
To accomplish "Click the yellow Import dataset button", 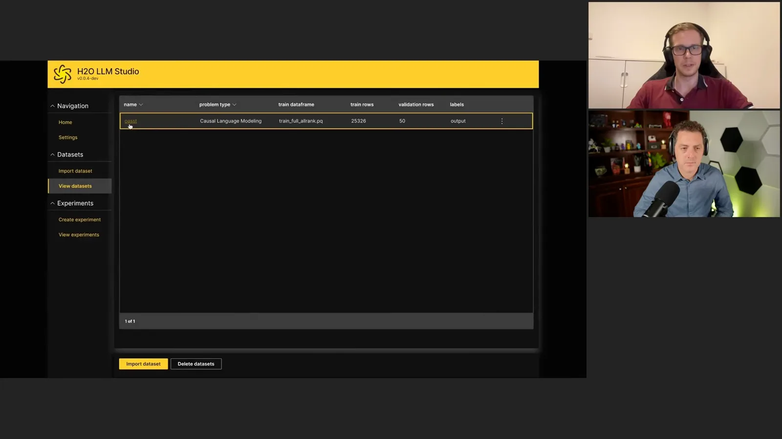I will click(x=143, y=364).
